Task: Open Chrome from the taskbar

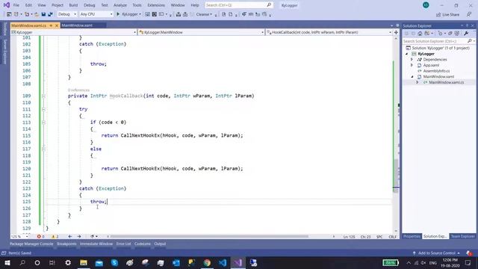Action: pos(207,262)
